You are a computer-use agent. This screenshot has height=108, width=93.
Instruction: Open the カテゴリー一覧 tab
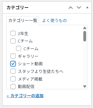pos(23,20)
